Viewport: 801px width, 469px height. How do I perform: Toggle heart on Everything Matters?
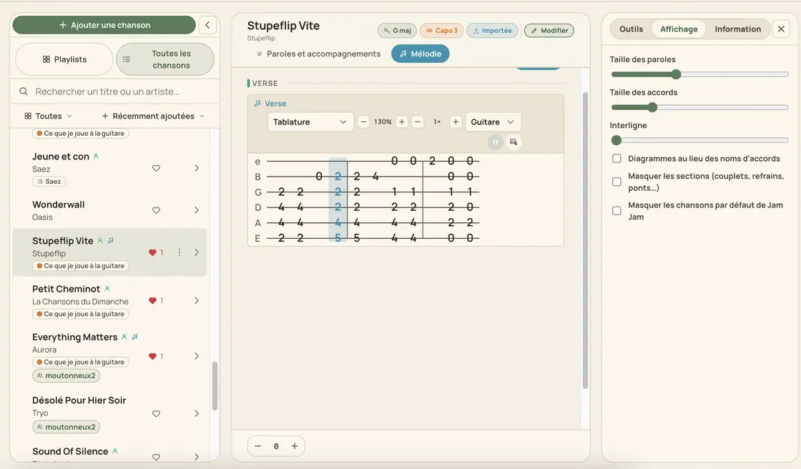(152, 356)
